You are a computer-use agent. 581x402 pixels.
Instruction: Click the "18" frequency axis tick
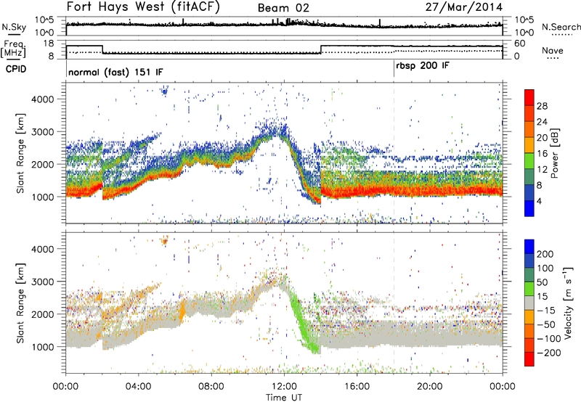point(48,44)
